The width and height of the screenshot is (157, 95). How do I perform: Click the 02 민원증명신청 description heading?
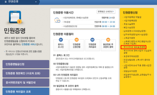point(61,64)
